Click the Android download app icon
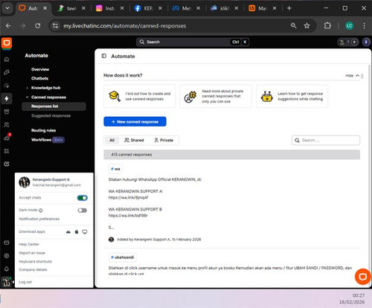The height and width of the screenshot is (308, 372). [x=68, y=232]
